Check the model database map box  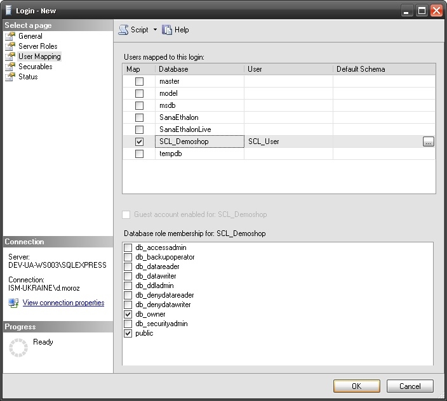point(139,93)
